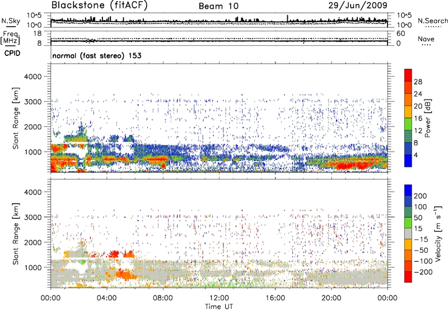Click the 'CPID' label
The width and height of the screenshot is (448, 310).
(x=12, y=53)
